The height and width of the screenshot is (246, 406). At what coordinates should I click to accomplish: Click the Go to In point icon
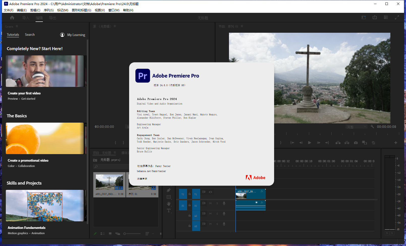[x=292, y=143]
